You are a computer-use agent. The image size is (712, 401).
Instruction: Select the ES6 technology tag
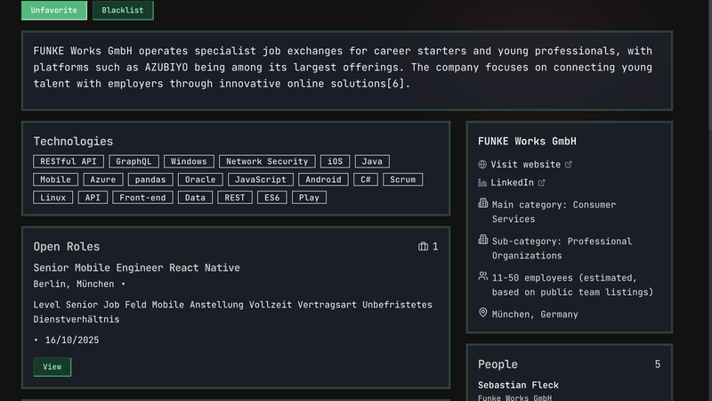pos(272,198)
